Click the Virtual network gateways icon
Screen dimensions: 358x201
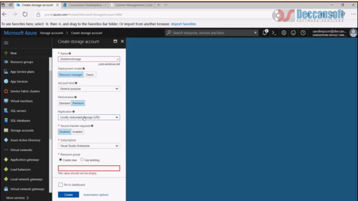click(6, 189)
